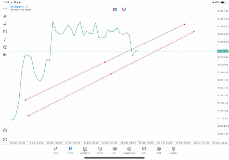Open the แชท (chat) tab
The width and height of the screenshot is (229, 160).
click(144, 150)
